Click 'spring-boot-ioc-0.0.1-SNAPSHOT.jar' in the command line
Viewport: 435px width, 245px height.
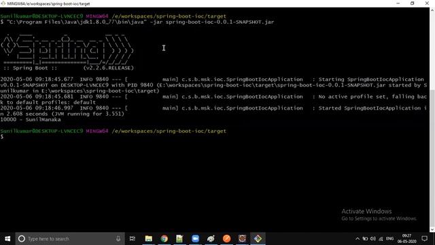pyautogui.click(x=220, y=22)
